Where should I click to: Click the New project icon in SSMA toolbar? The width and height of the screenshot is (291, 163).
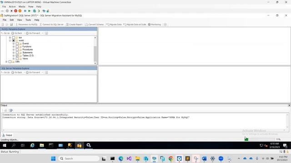(x=3, y=24)
